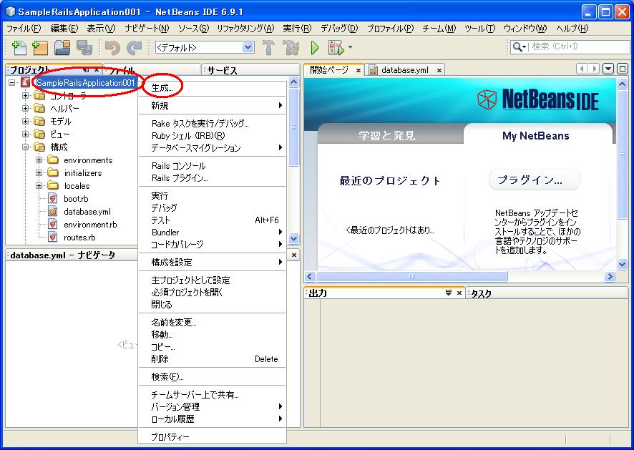Select routes.rb in project tree
The height and width of the screenshot is (450, 634).
click(79, 238)
